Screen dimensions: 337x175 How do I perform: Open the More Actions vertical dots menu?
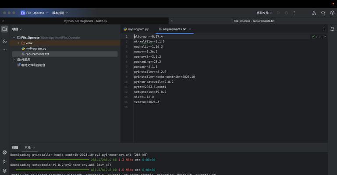pos(294,13)
